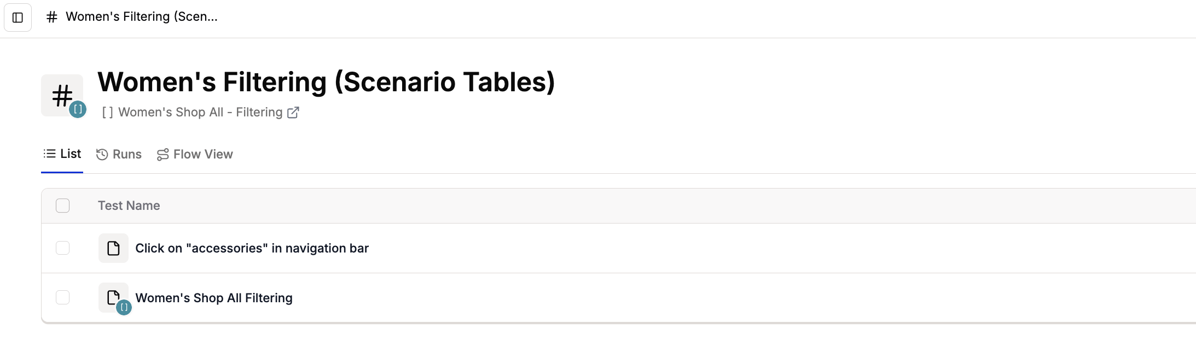Click the teal badge on the Filtering test icon

click(124, 307)
